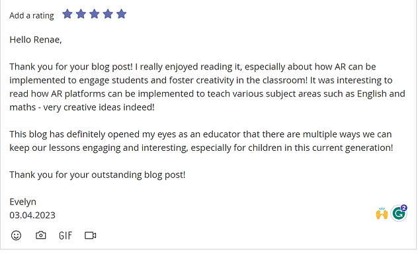418x254 pixels.
Task: Open the GIF picker
Action: tap(65, 235)
